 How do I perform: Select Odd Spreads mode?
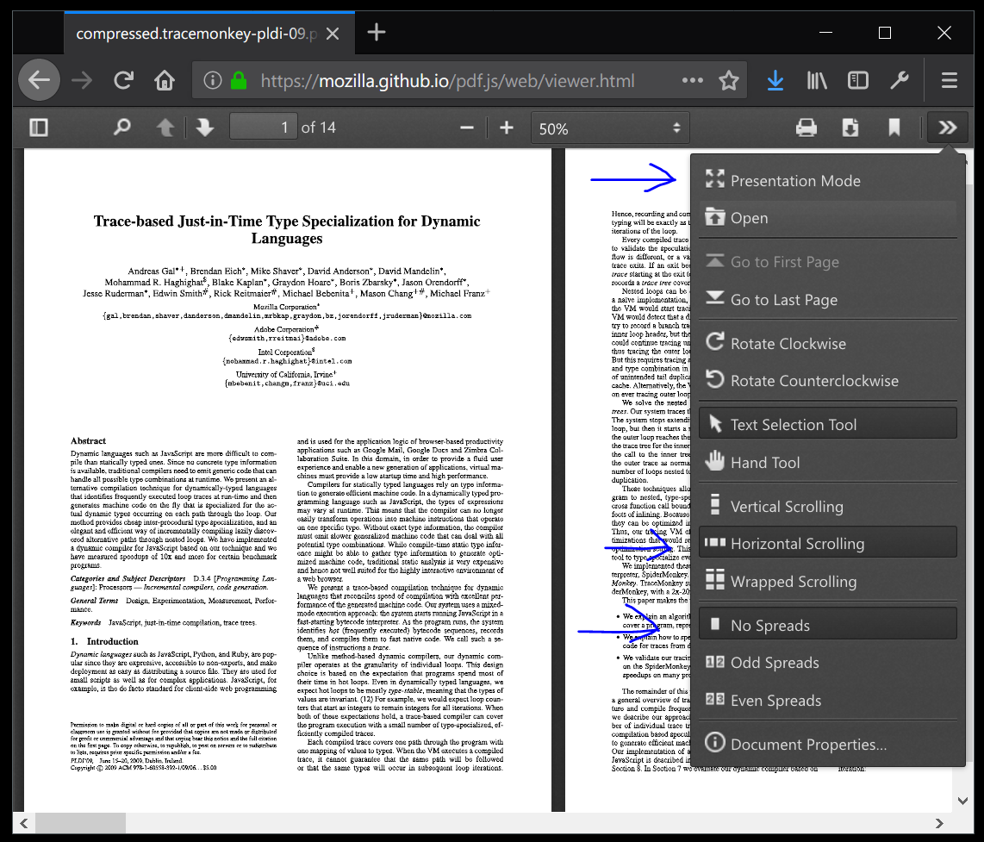828,663
